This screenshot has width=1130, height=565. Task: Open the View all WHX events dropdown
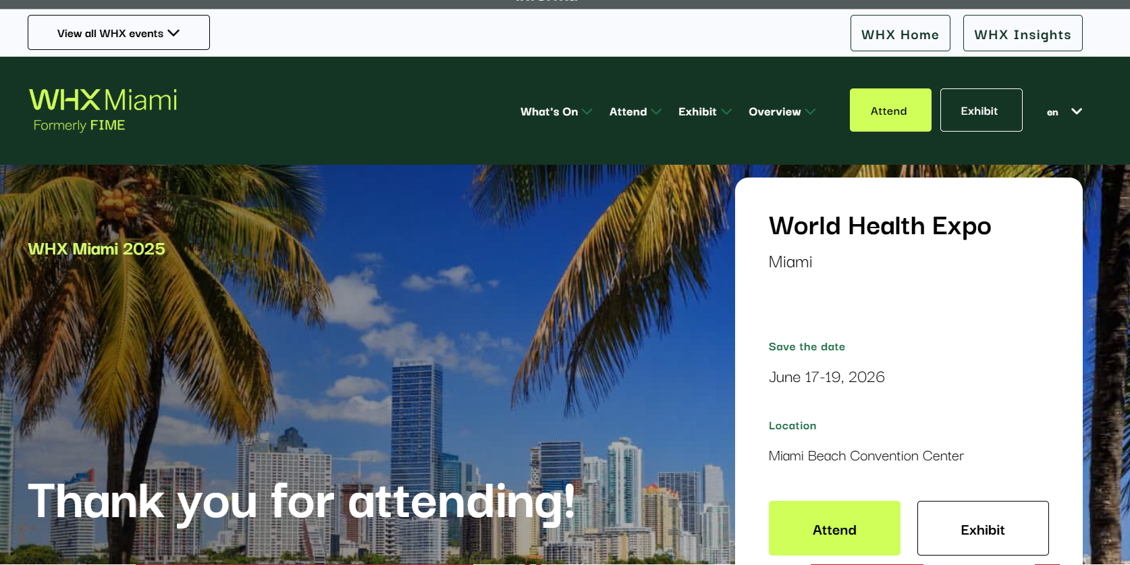click(110, 33)
